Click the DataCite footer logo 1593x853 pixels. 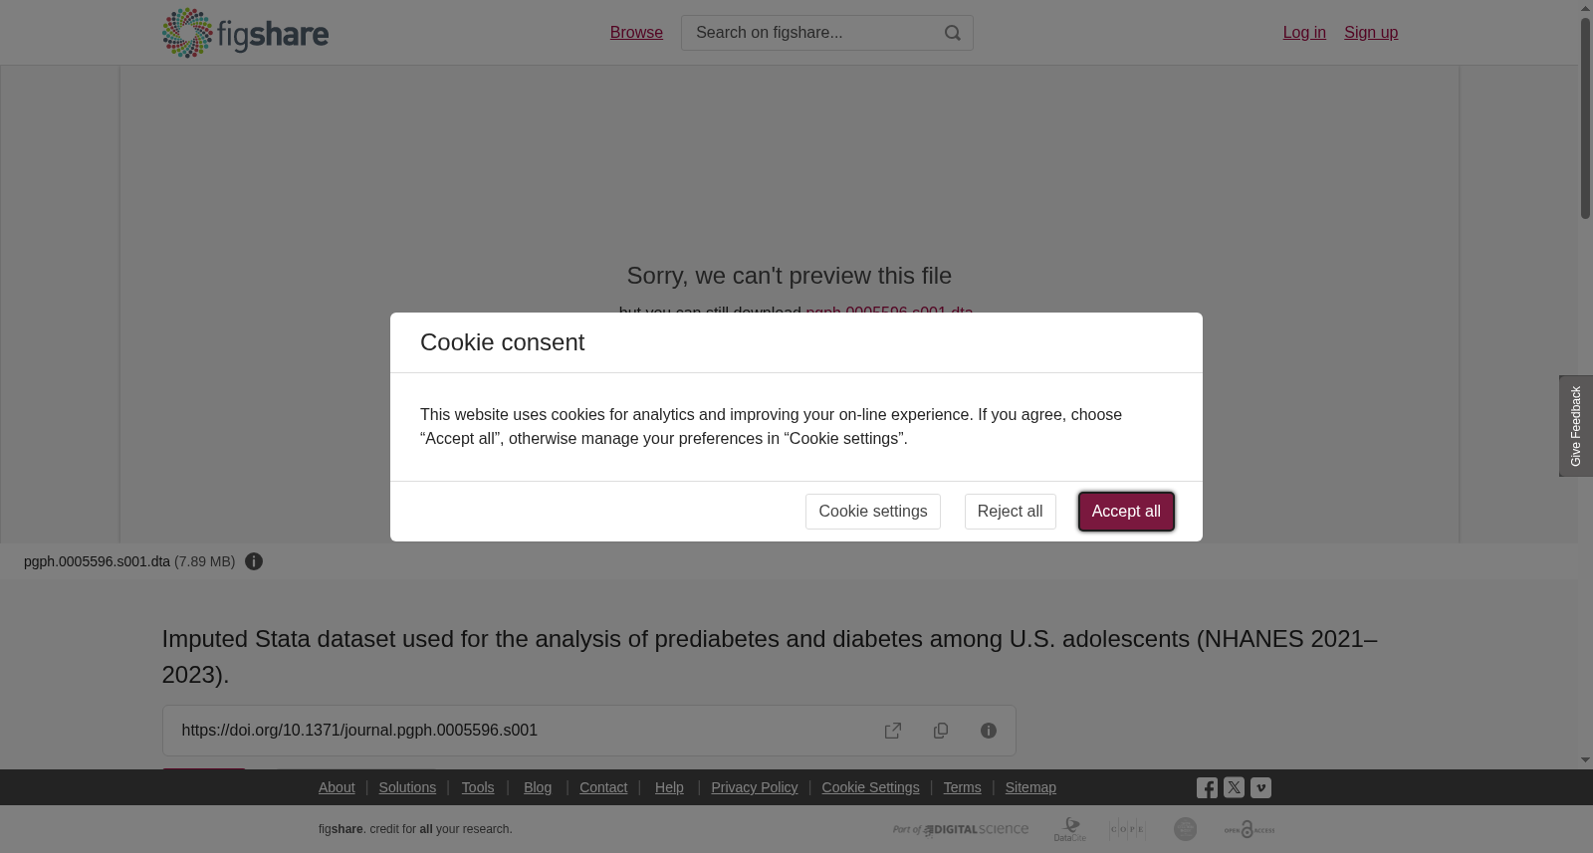pyautogui.click(x=1070, y=829)
